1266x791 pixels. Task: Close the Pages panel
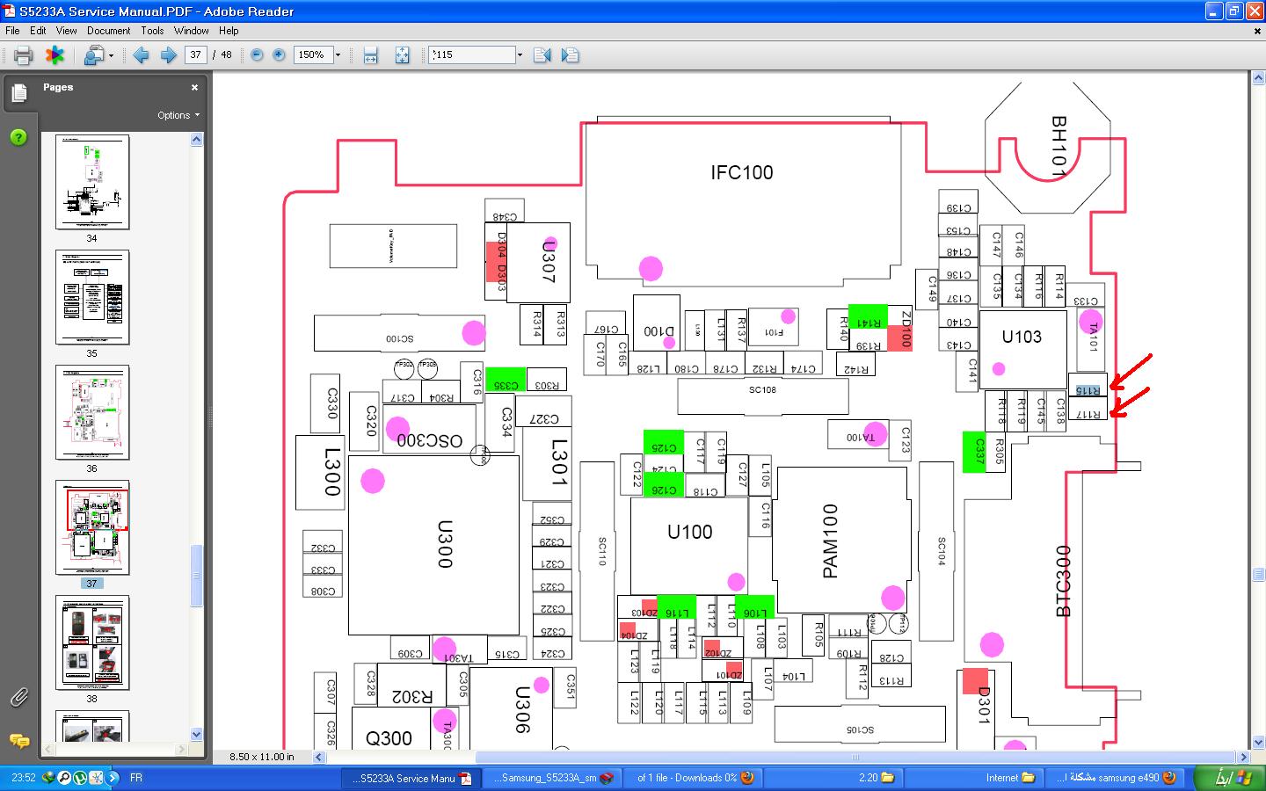(194, 87)
